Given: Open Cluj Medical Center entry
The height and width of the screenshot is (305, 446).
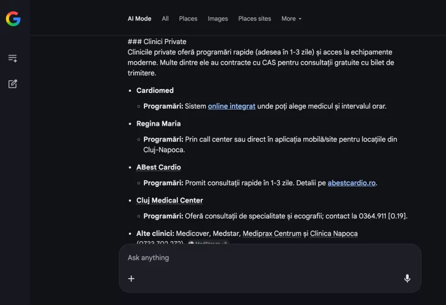Looking at the screenshot, I should (x=169, y=200).
